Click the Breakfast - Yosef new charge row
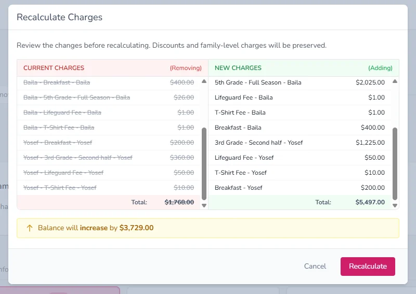The image size is (416, 294). 300,188
